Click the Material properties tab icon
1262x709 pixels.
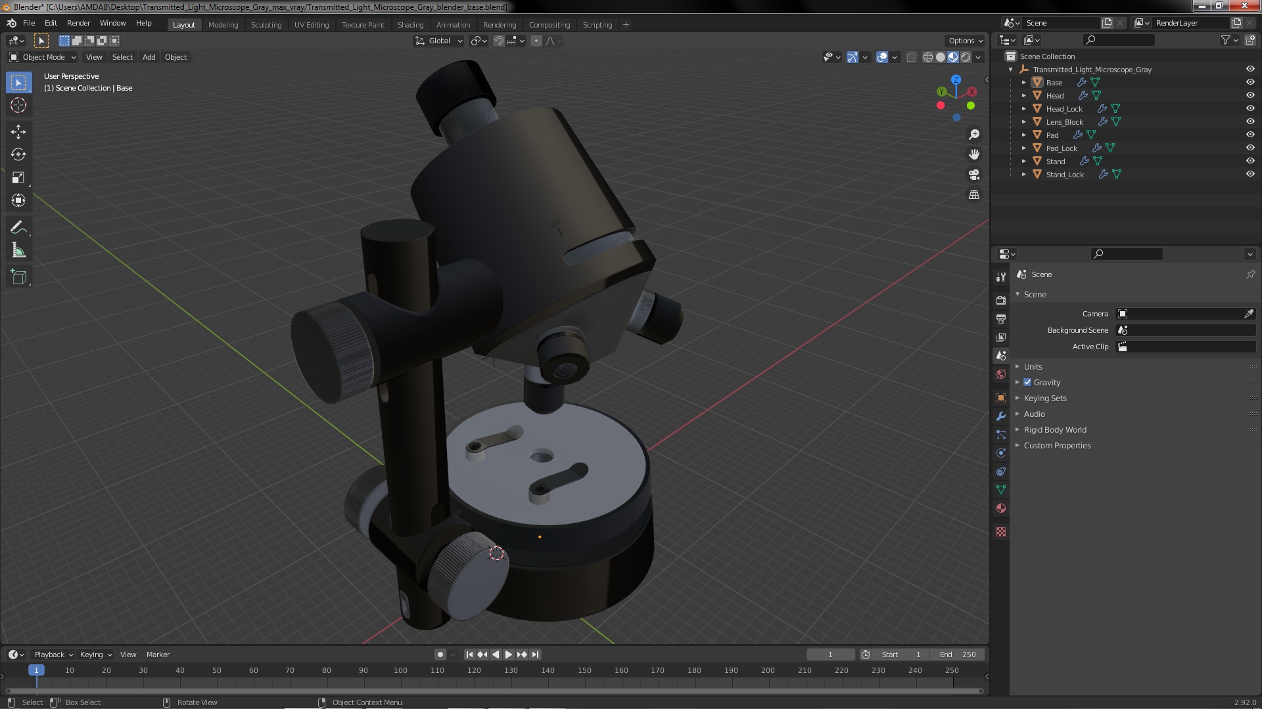point(1001,508)
